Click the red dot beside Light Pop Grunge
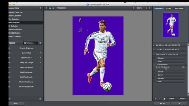The width and height of the screenshot is (189, 106). (x=41, y=72)
